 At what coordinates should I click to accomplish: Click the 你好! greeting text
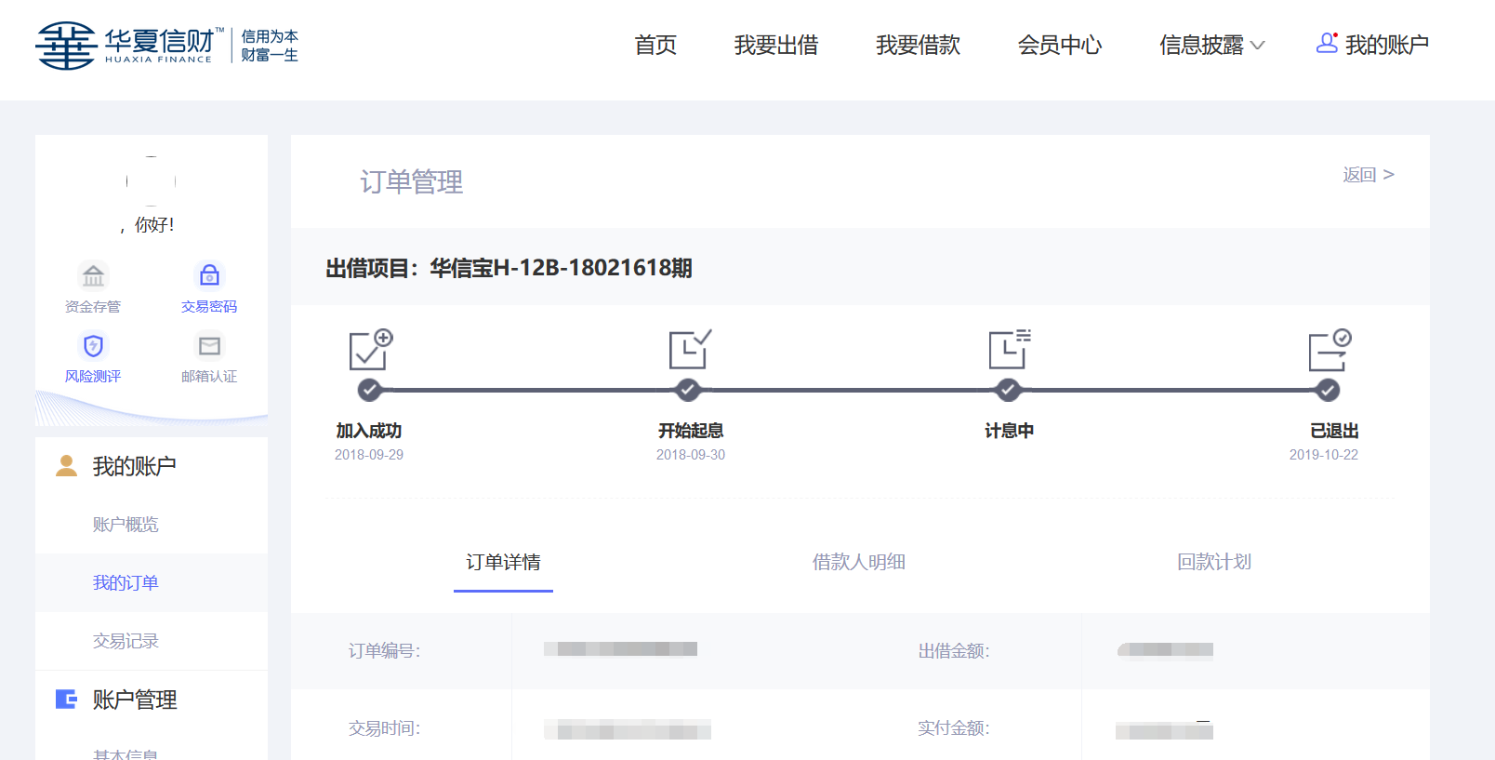[x=154, y=225]
